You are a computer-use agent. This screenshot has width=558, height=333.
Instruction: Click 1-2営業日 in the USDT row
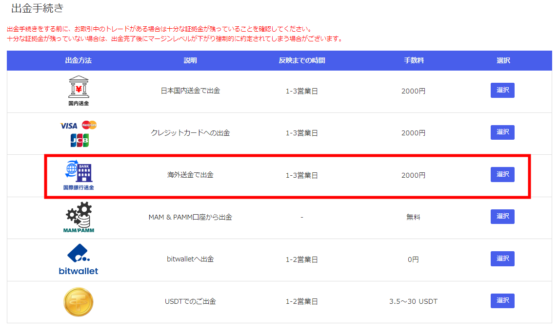[302, 301]
